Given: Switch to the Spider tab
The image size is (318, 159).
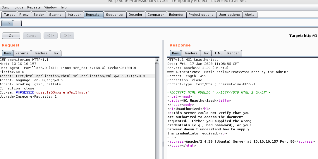Looking at the screenshot, I should pos(39,15).
